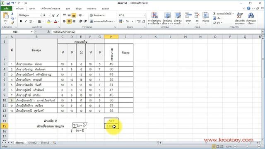Select row 15 header
Viewport: 265px width, 149px height.
tap(4, 126)
